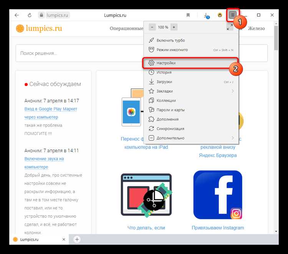This screenshot has height=254, width=288.
Task: Click the scrollbar down arrow
Action: [276, 231]
